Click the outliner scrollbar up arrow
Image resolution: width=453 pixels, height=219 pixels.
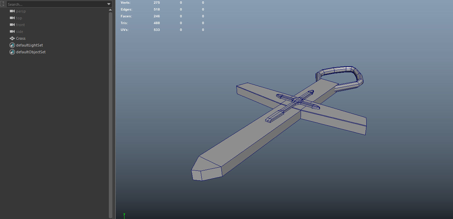pyautogui.click(x=110, y=10)
